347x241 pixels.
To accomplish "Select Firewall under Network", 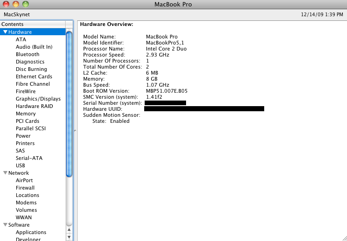I will (x=25, y=188).
